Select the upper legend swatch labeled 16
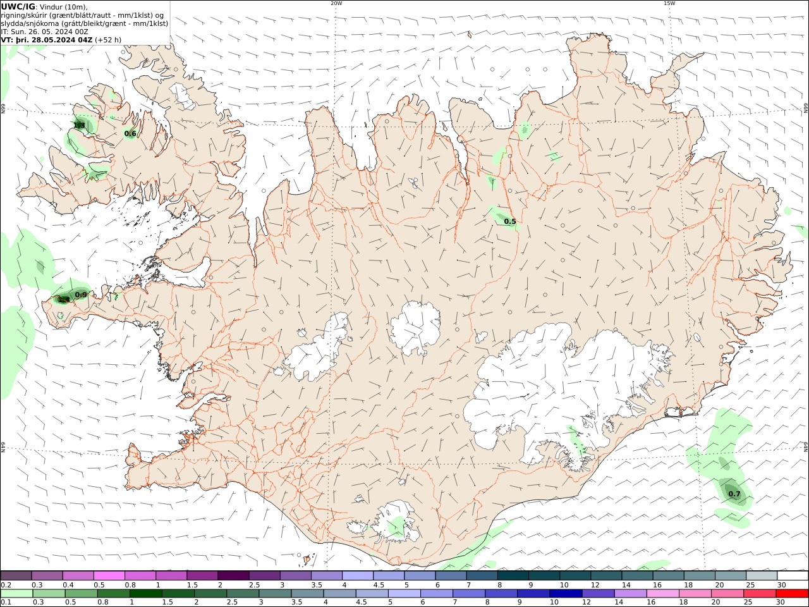The height and width of the screenshot is (607, 809). (667, 575)
